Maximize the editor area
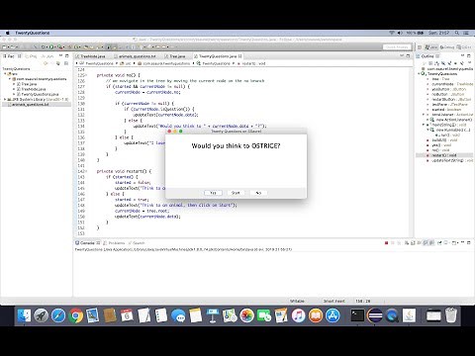This screenshot has width=475, height=356. click(408, 56)
